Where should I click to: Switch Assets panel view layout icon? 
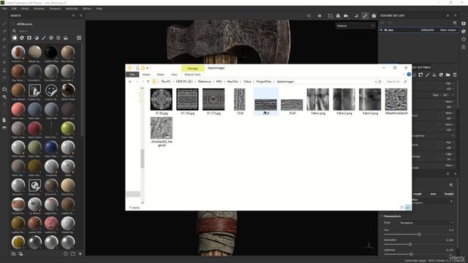[79, 38]
